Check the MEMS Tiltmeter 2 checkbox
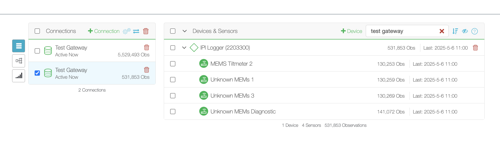 pyautogui.click(x=173, y=64)
